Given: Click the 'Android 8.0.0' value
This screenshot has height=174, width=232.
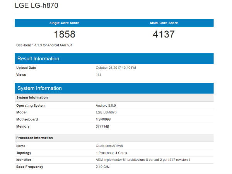Looking at the screenshot, I should pos(106,106).
